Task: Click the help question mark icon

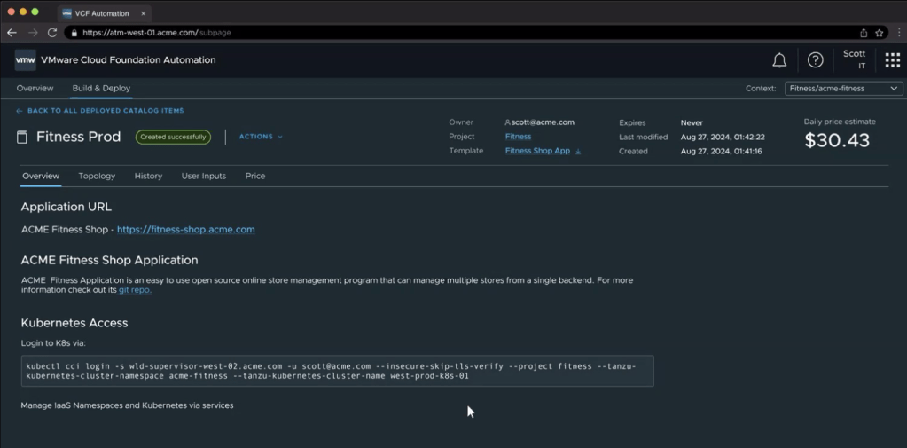Action: tap(815, 60)
